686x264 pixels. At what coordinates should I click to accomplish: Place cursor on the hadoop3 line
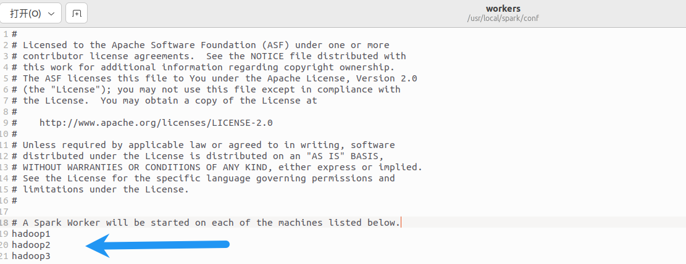[x=31, y=256]
